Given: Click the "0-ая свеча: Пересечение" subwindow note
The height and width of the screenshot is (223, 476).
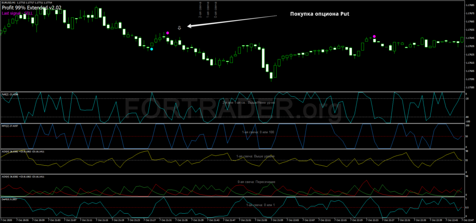Looking at the screenshot, I should [256, 182].
